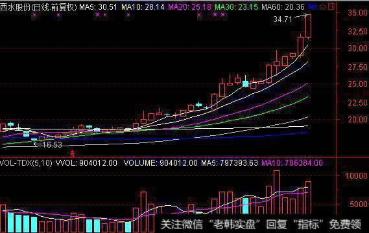Select the MA5: 30.51 indicator label
The image size is (369, 233).
[98, 7]
